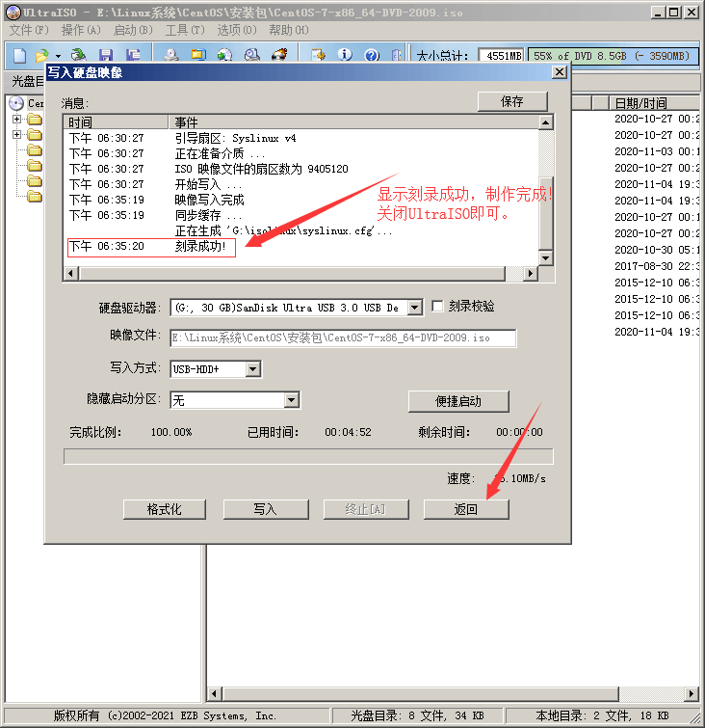Viewport: 705px width, 728px height.
Task: Open the 启动(B) menu
Action: point(132,30)
